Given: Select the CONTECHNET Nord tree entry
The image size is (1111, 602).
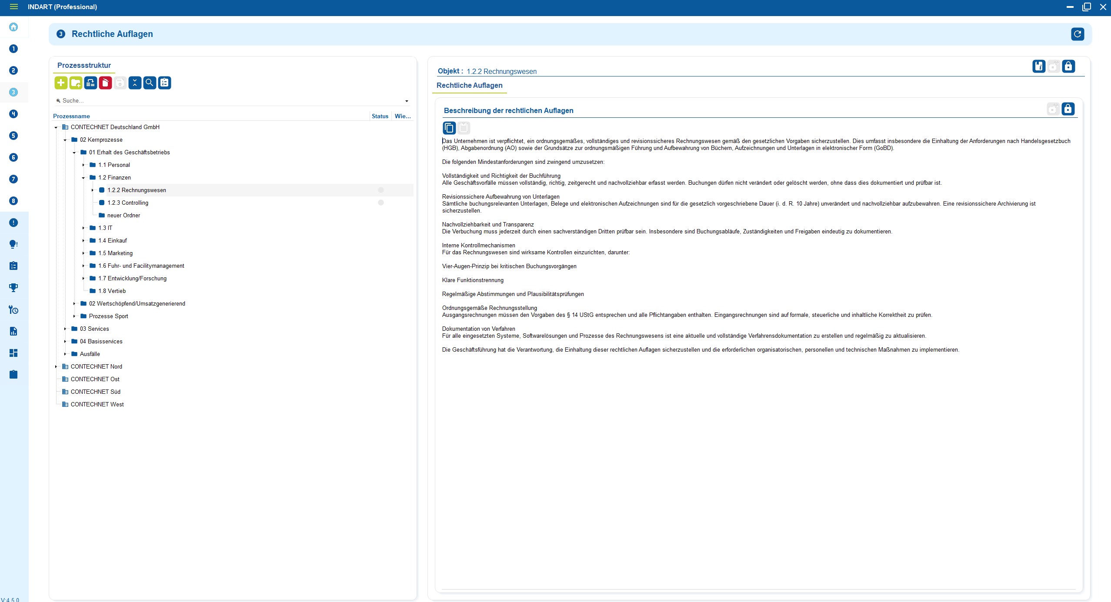Looking at the screenshot, I should [x=96, y=366].
